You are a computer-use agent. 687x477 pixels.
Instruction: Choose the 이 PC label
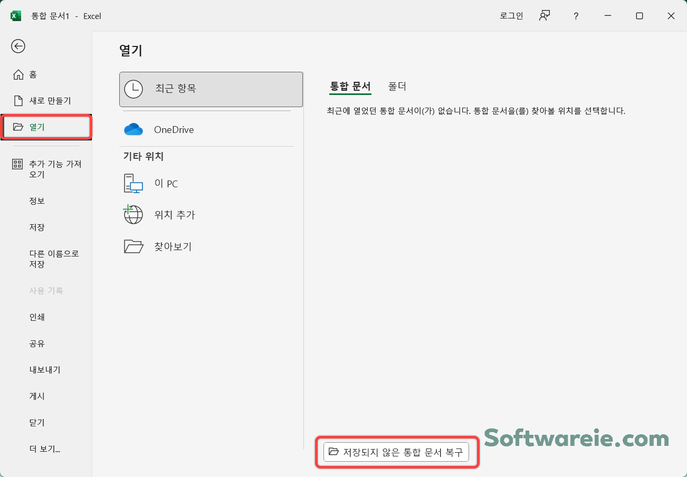click(x=166, y=184)
